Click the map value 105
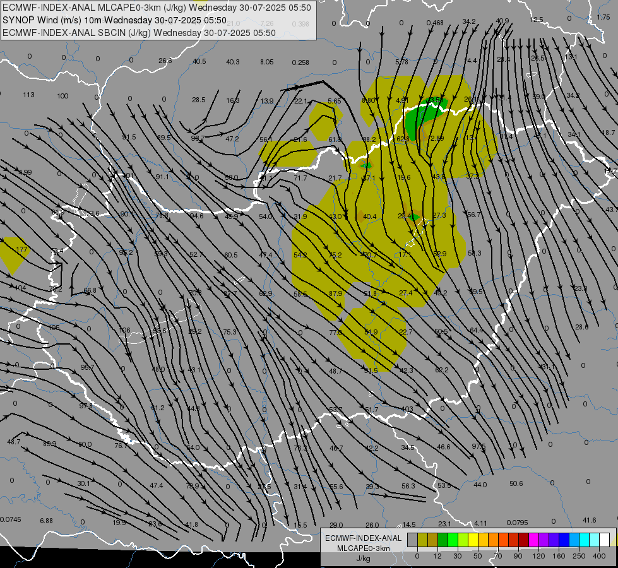The height and width of the screenshot is (568, 618). (x=54, y=328)
